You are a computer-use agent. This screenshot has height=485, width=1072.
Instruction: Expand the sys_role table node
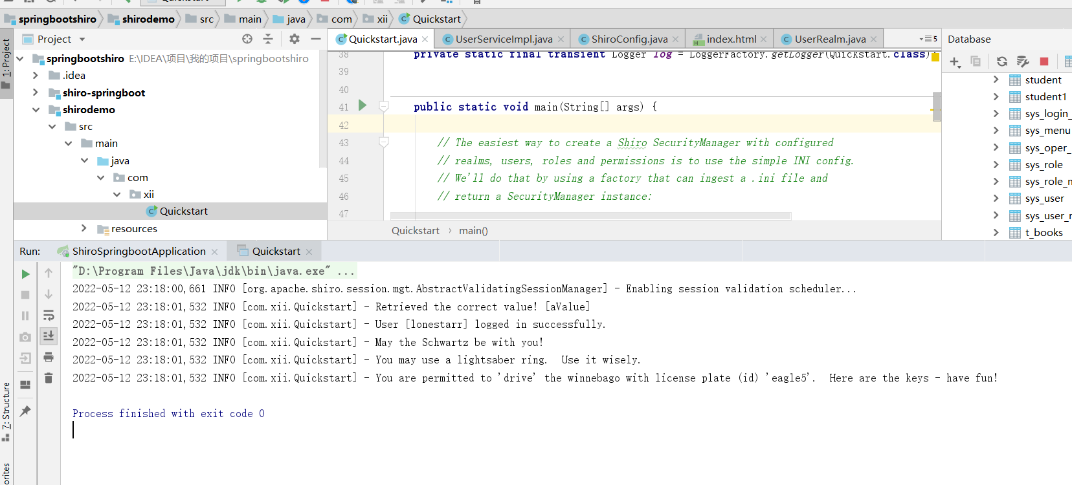996,164
